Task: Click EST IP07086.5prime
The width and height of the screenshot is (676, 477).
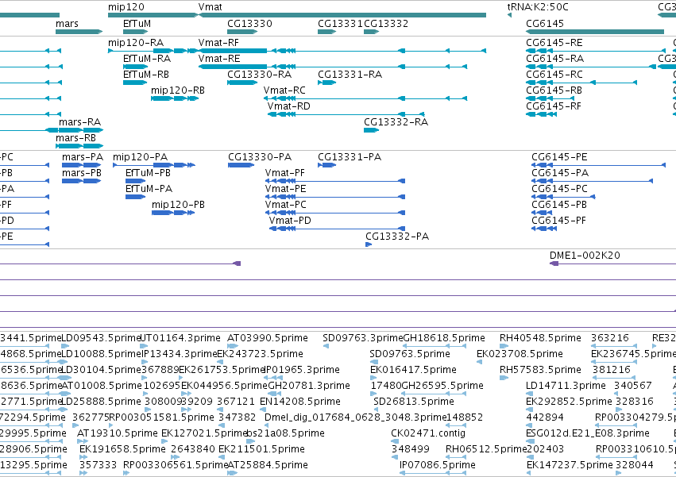Action: [x=437, y=465]
